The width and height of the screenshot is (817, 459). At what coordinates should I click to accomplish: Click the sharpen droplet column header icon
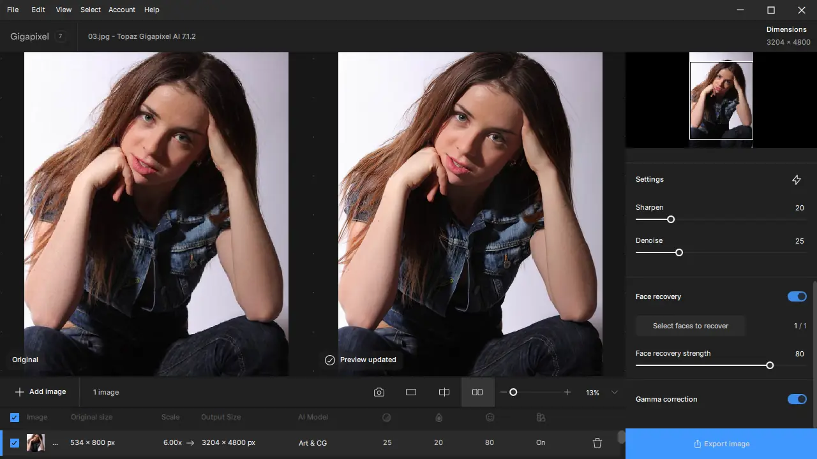[x=438, y=418]
